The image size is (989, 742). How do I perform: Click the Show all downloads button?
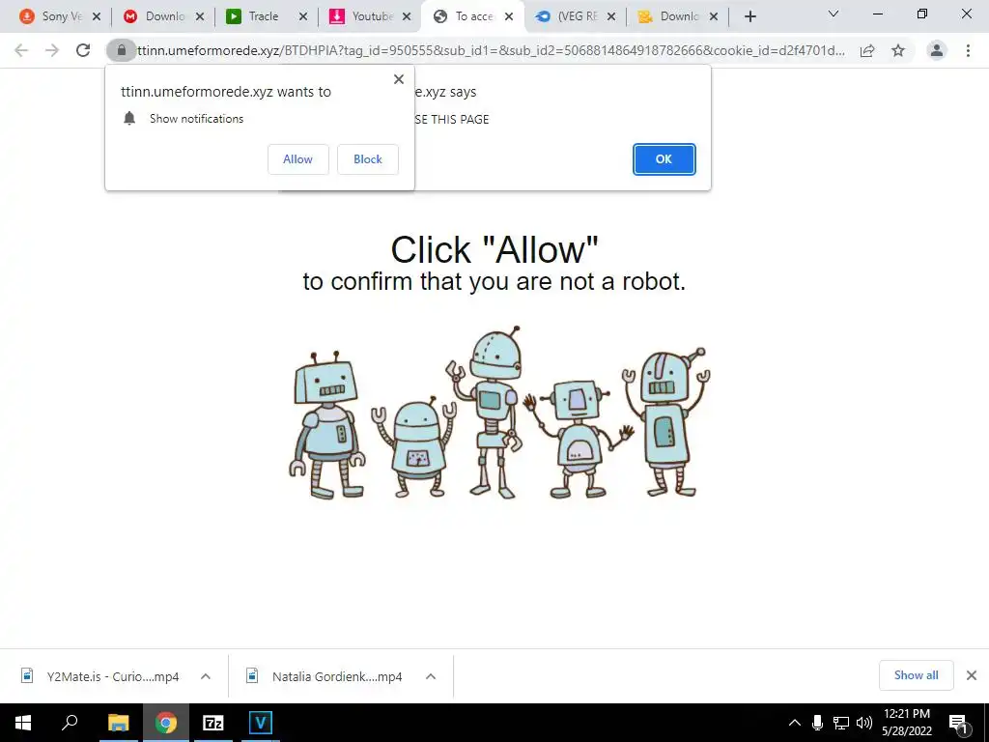(x=916, y=675)
